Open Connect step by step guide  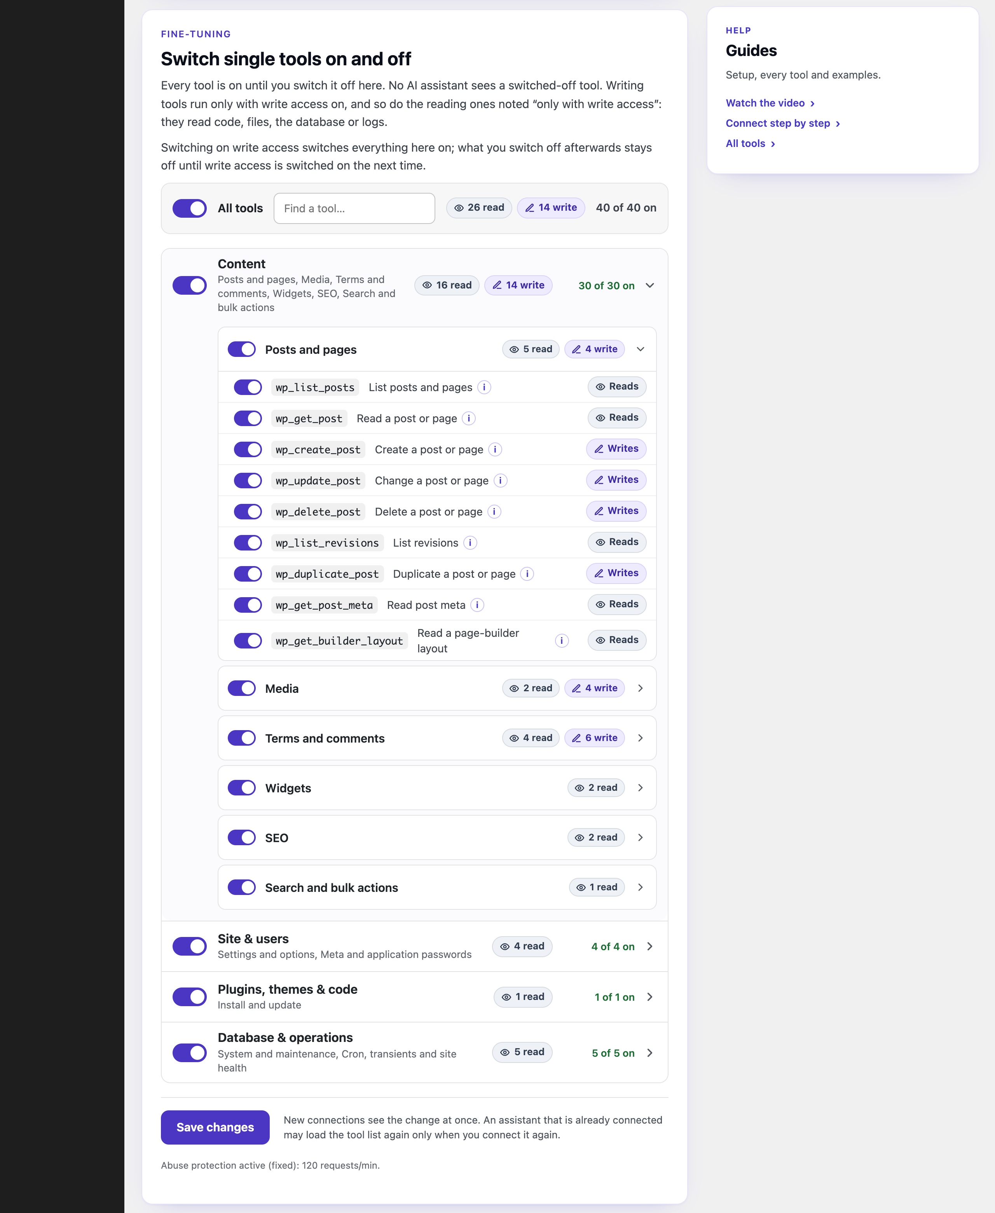(782, 123)
